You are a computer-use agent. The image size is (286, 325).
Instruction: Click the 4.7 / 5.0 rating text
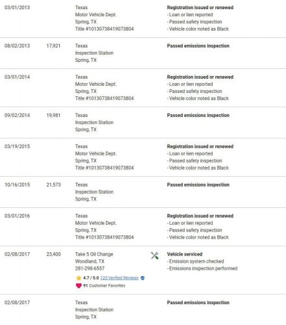(91, 278)
